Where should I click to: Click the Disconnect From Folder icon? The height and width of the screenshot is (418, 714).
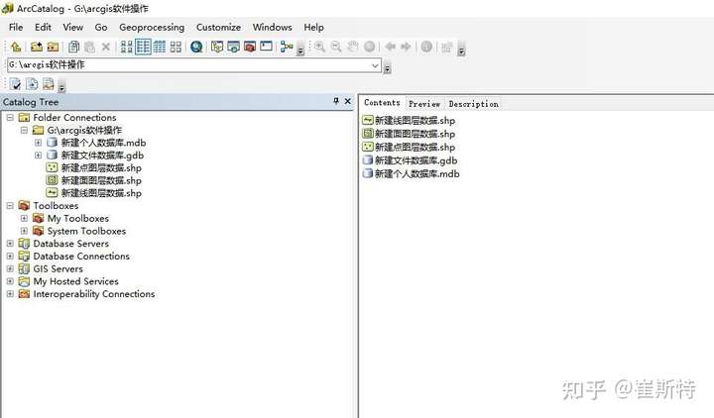coord(54,47)
